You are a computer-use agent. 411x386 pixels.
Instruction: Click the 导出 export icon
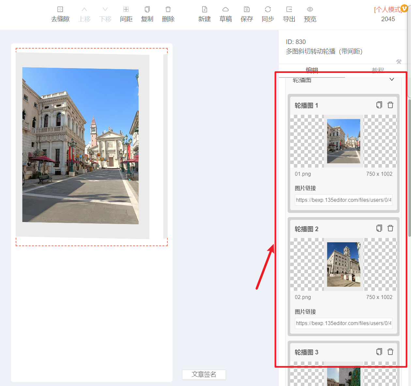tap(289, 9)
